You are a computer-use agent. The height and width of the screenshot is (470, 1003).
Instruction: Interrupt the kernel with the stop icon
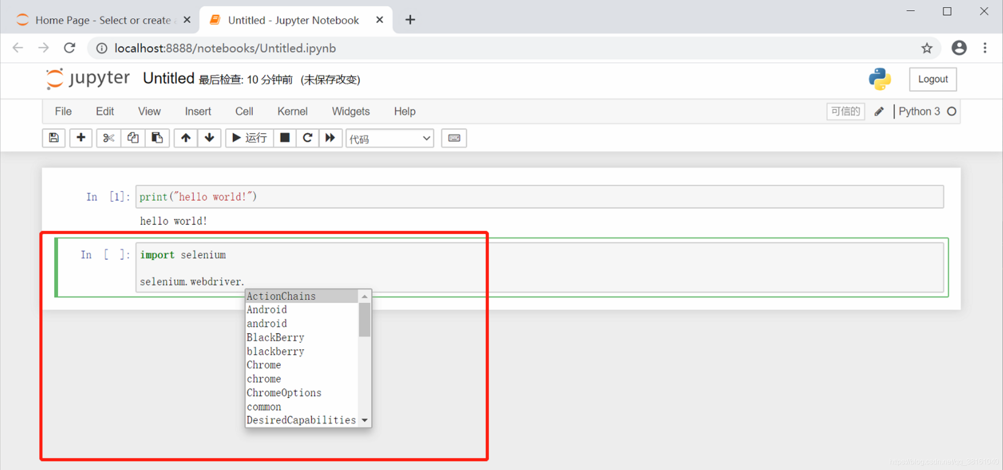pyautogui.click(x=285, y=138)
